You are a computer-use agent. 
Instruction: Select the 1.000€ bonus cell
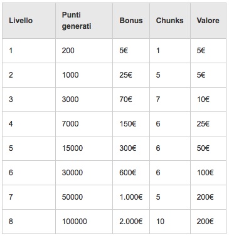point(131,197)
